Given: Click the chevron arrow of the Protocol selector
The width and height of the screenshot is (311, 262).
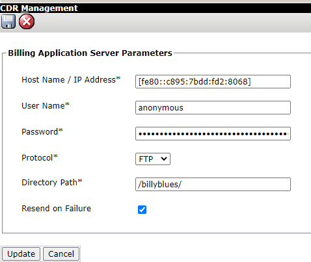Looking at the screenshot, I should point(164,159).
